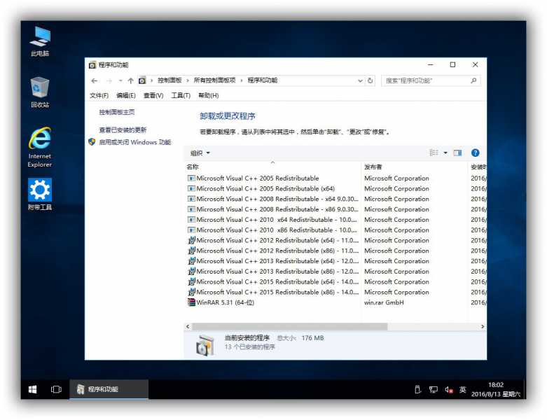Expand the view options dropdown arrow
This screenshot has width=547, height=420.
click(445, 153)
